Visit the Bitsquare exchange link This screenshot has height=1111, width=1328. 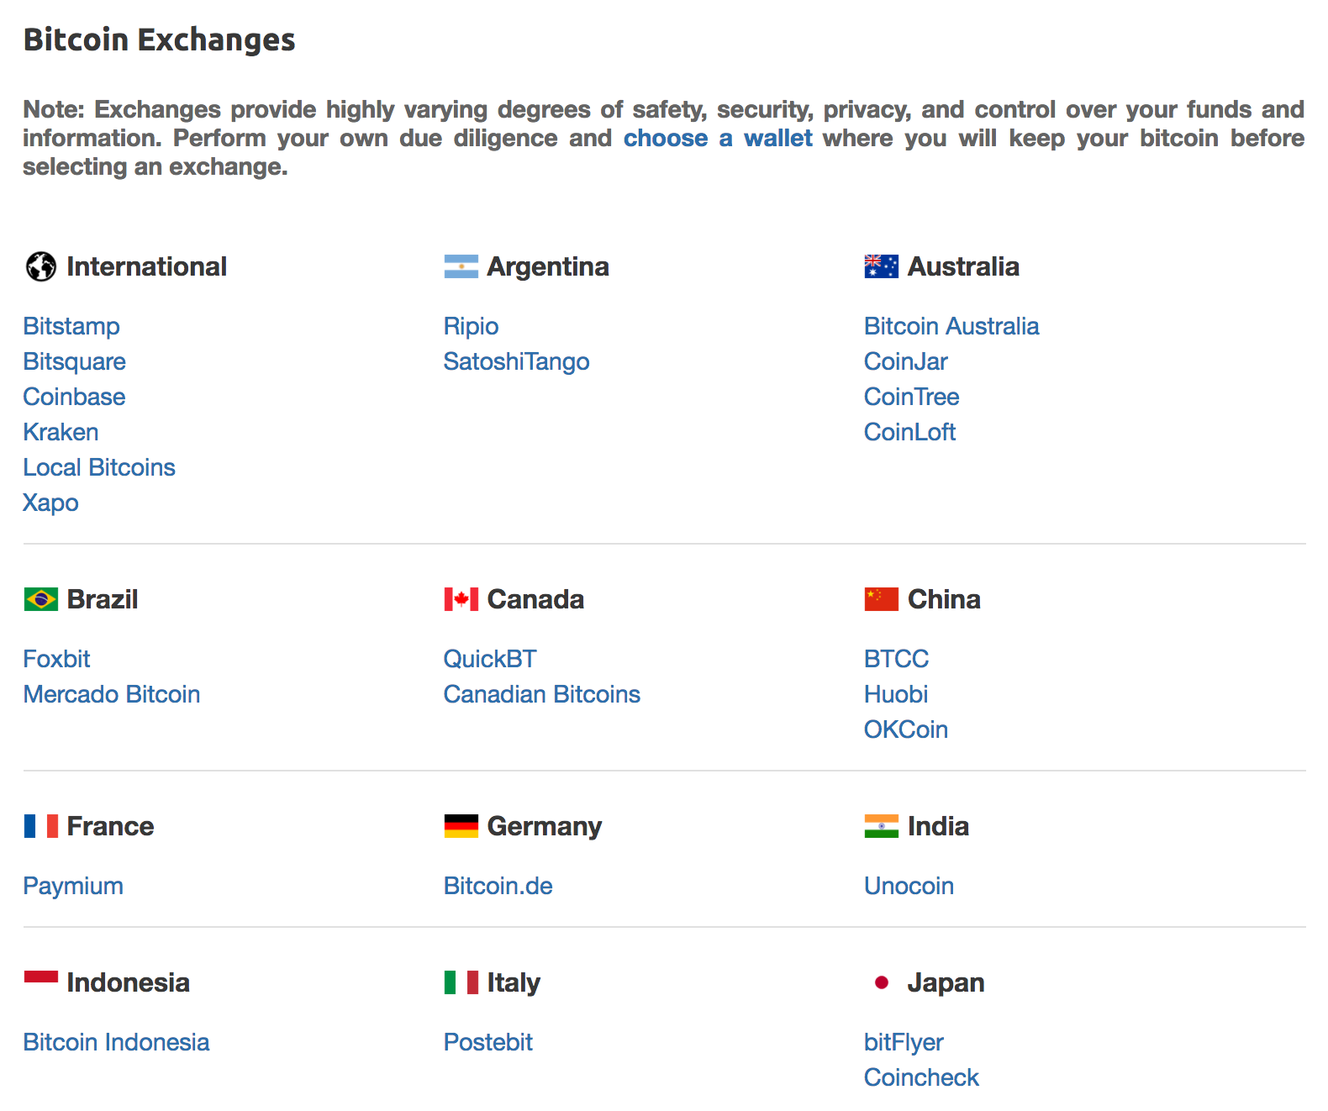[x=75, y=361]
